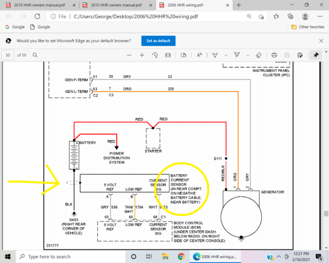Click the page number field showing 50
The image size is (329, 263).
8,55
